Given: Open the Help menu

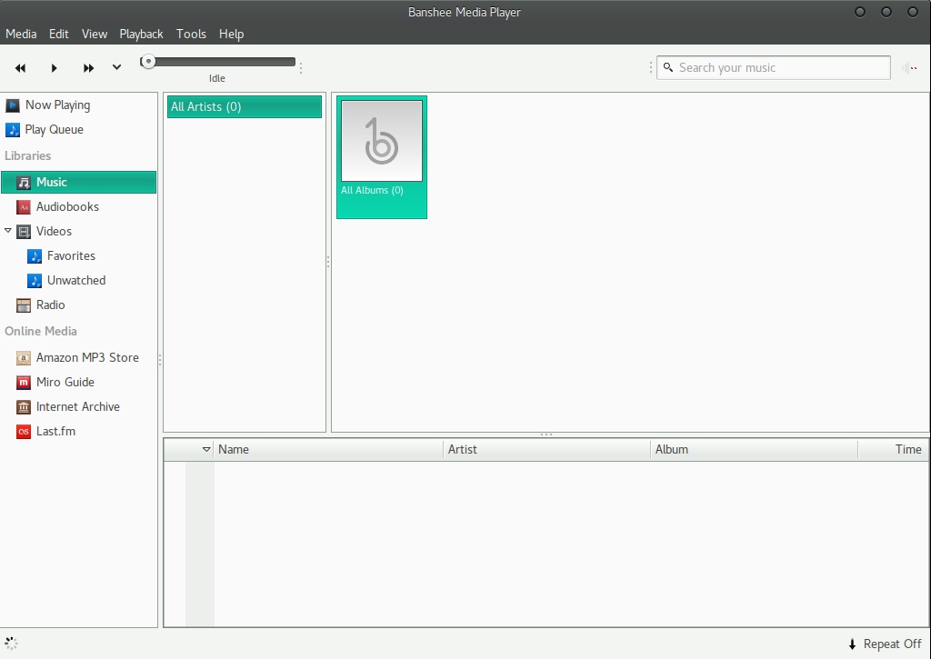Looking at the screenshot, I should coord(232,34).
